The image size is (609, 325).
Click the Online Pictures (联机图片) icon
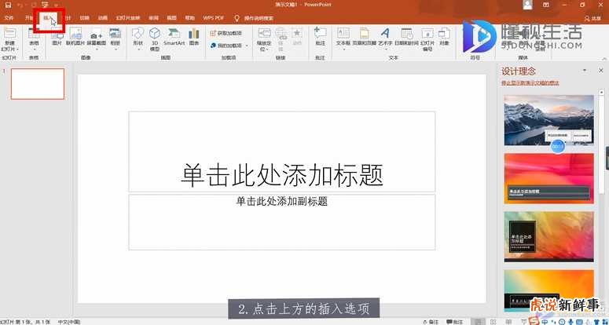coord(75,34)
